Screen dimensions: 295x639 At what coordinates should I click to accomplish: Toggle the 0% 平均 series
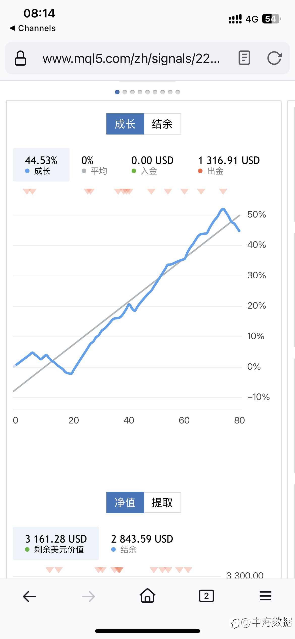[x=94, y=165]
